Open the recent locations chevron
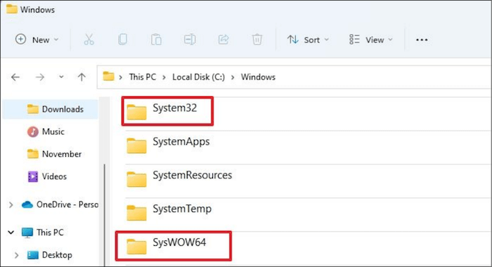This screenshot has width=492, height=267. click(61, 77)
